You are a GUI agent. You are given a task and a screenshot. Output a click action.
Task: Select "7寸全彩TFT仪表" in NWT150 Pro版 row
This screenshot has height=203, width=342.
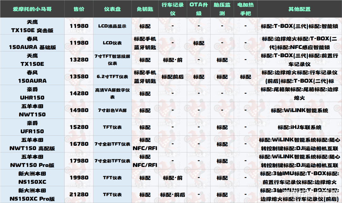pos(112,161)
